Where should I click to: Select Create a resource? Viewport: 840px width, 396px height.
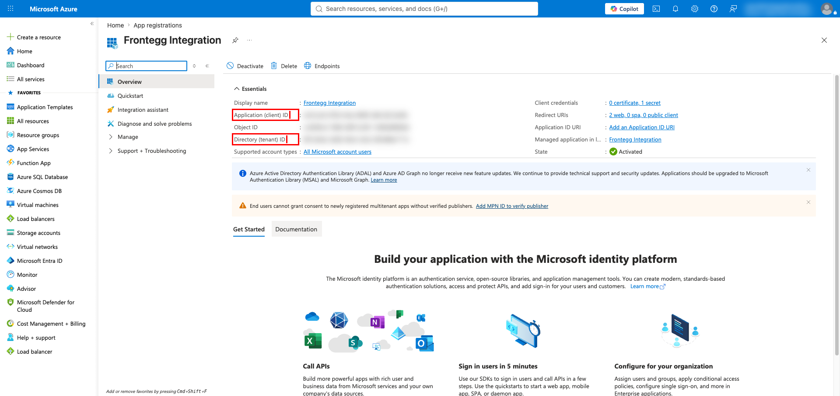38,37
